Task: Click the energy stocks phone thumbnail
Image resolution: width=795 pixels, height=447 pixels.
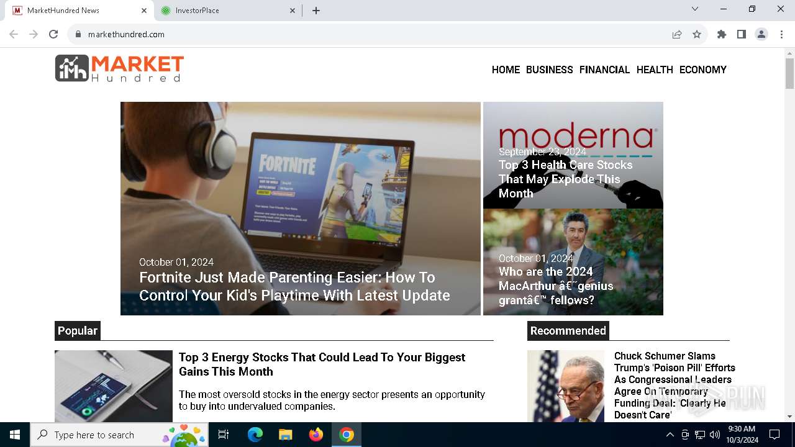Action: [x=114, y=386]
